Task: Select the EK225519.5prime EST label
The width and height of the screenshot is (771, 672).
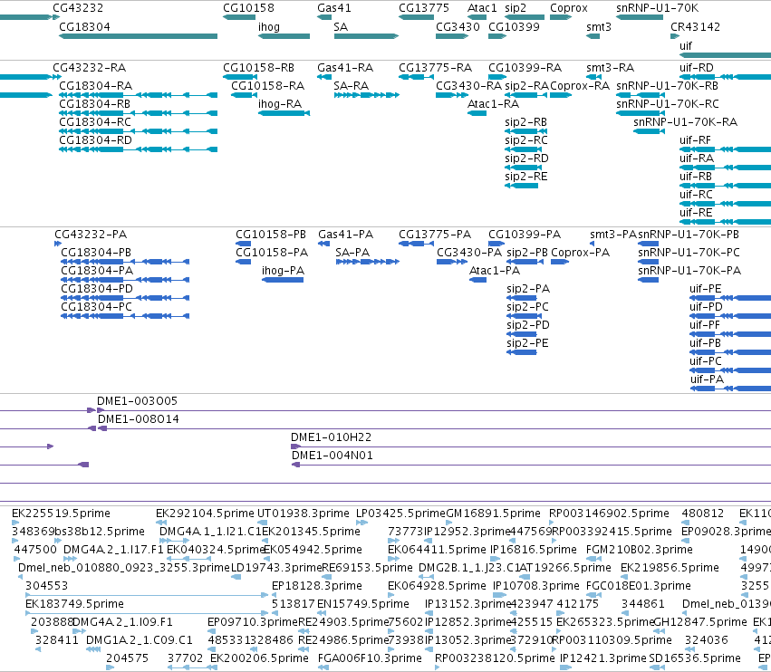Action: coord(61,514)
